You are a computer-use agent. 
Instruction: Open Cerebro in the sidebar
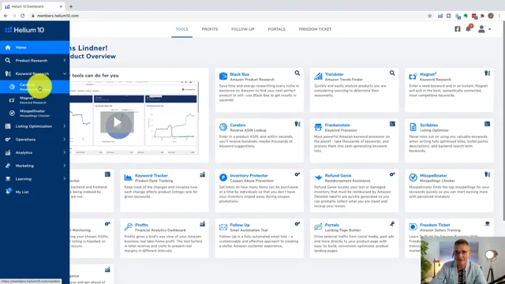pyautogui.click(x=35, y=87)
